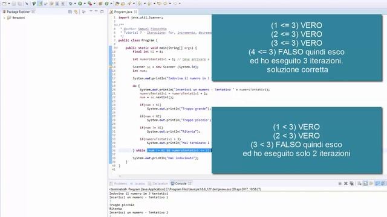Click the terminated Program launch label

(185, 189)
